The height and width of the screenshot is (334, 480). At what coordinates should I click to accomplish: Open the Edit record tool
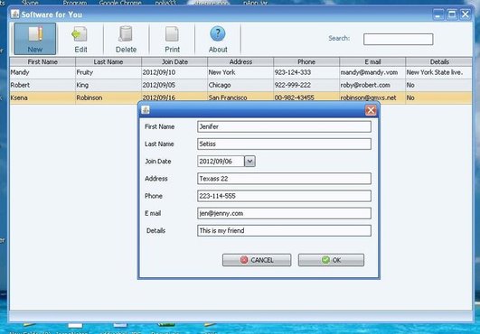pyautogui.click(x=80, y=40)
